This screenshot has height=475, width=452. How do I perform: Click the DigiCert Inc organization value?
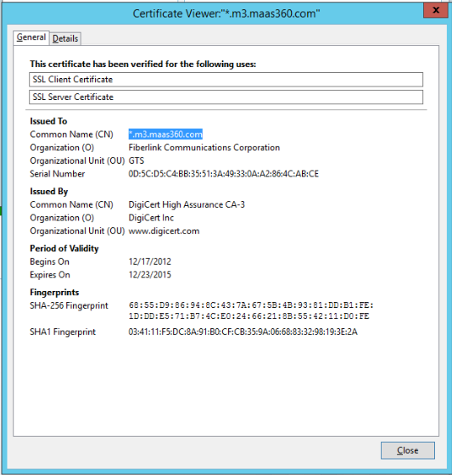(151, 218)
